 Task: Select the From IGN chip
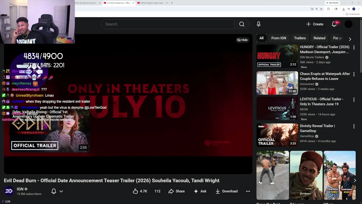point(279,38)
